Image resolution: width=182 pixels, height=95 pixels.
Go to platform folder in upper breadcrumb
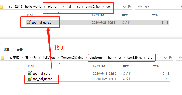pyautogui.click(x=54, y=7)
